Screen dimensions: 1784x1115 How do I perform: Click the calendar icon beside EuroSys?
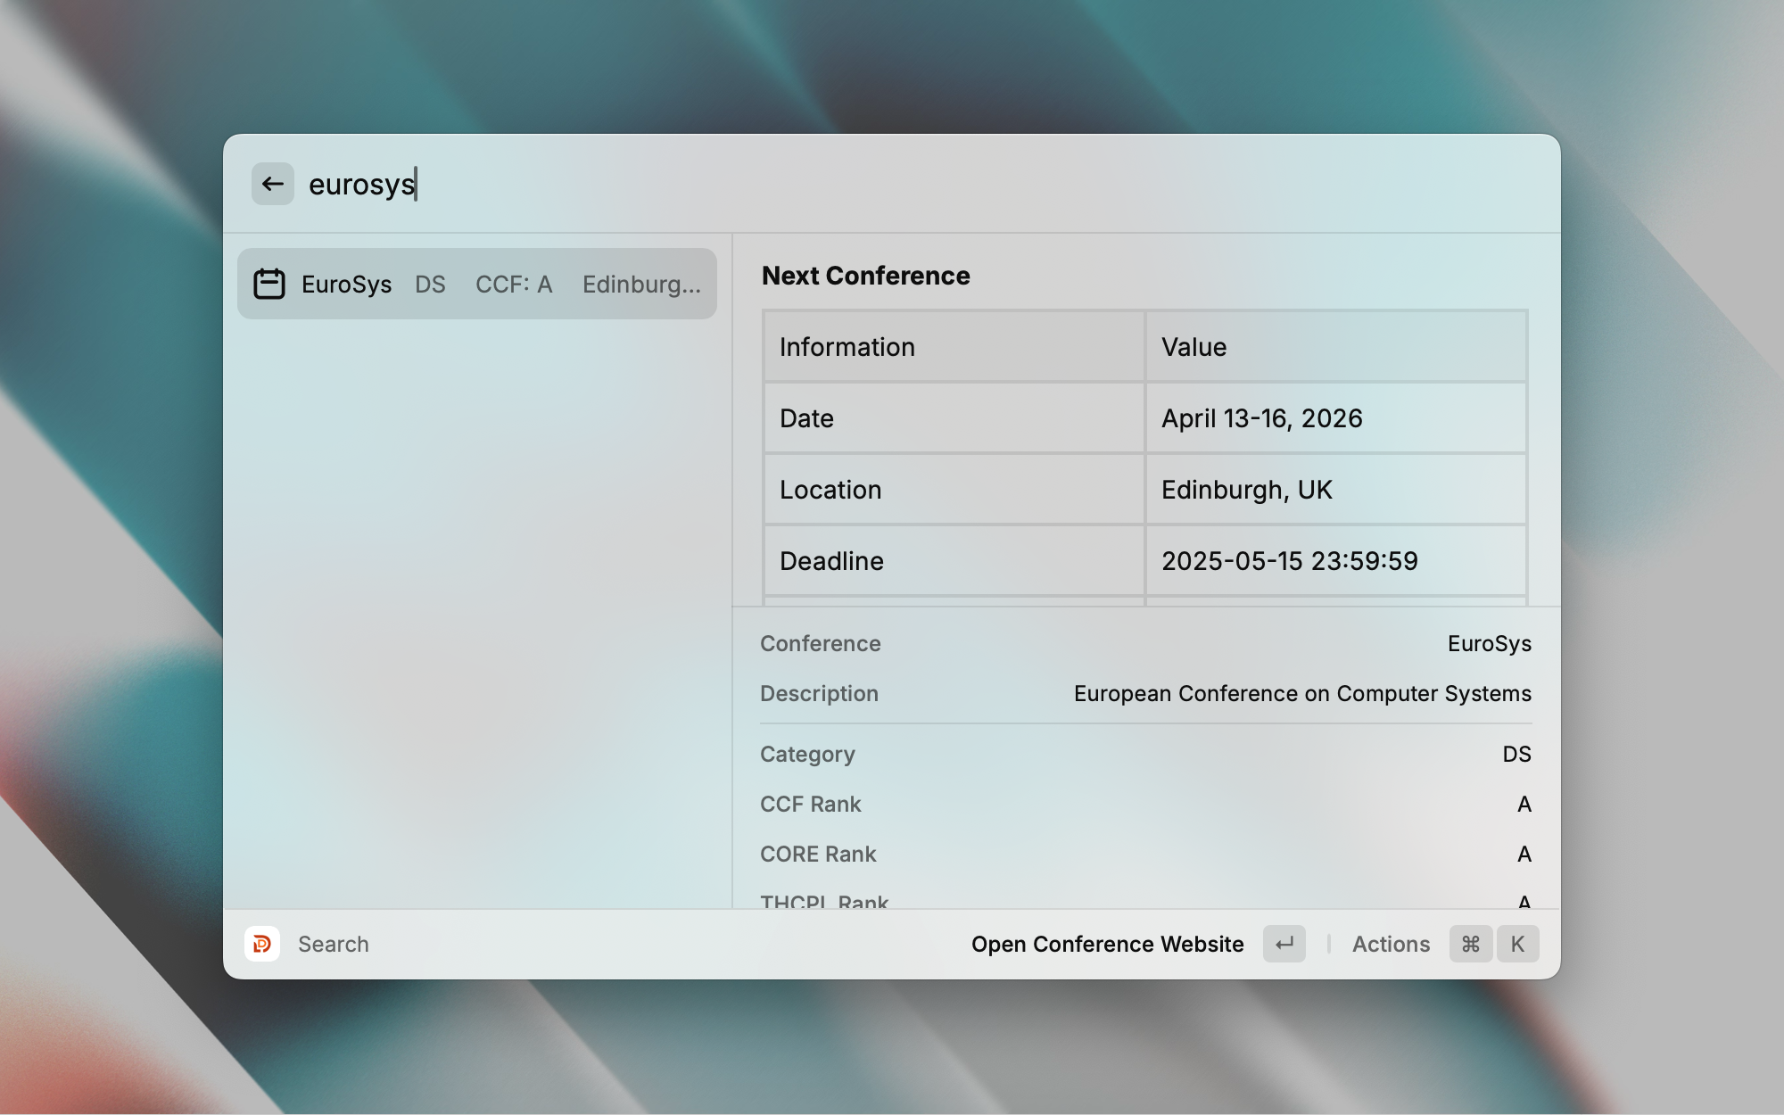click(x=268, y=284)
